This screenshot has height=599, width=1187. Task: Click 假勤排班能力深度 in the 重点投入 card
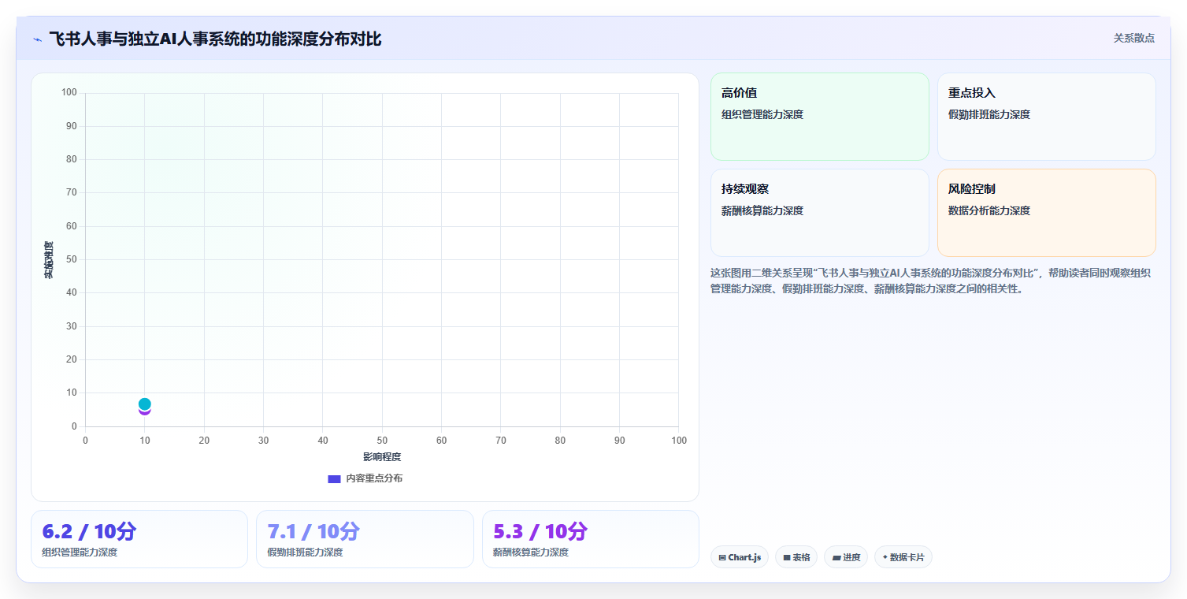pyautogui.click(x=989, y=114)
